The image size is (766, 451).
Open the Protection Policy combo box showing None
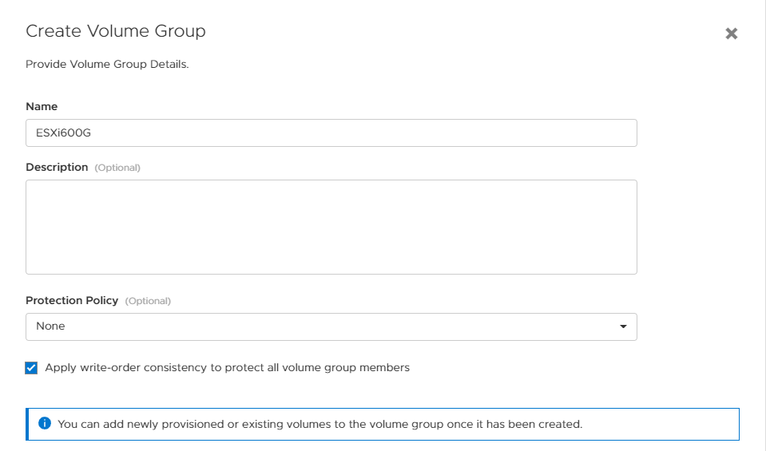click(331, 326)
